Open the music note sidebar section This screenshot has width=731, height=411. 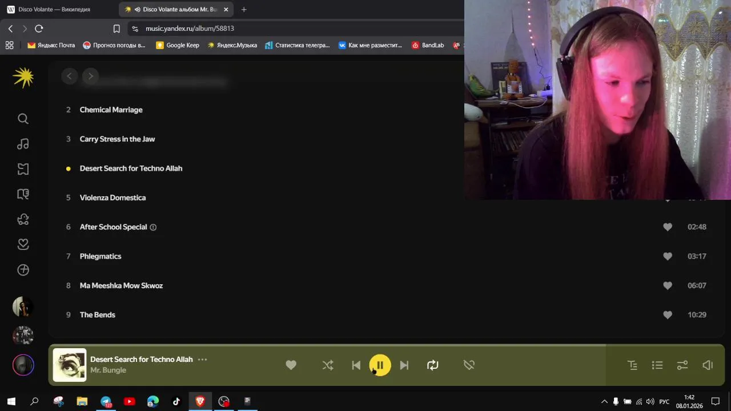coord(23,144)
